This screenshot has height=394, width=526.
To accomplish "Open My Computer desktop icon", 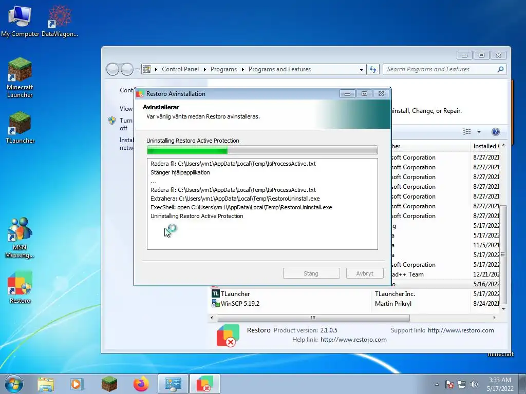I will (20, 21).
